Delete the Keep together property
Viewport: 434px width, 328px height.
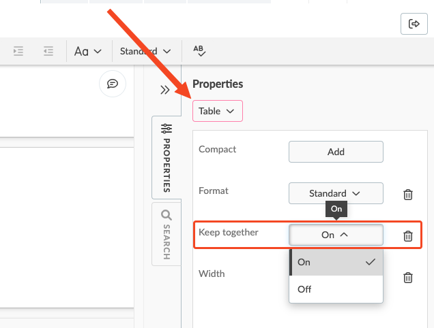pos(407,235)
